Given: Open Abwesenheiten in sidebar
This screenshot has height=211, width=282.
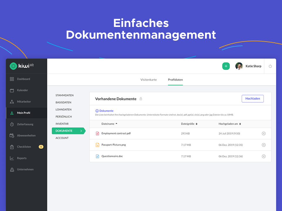Looking at the screenshot, I should coord(26,135).
